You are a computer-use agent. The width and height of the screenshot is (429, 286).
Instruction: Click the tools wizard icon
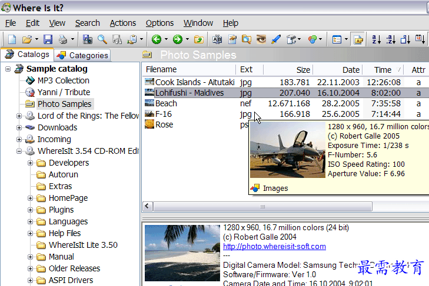pos(291,39)
